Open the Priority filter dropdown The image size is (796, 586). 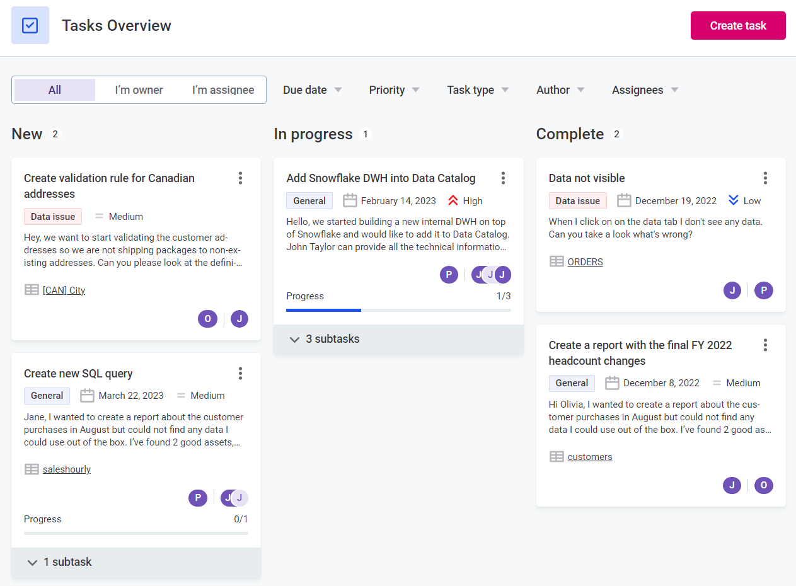pos(394,90)
